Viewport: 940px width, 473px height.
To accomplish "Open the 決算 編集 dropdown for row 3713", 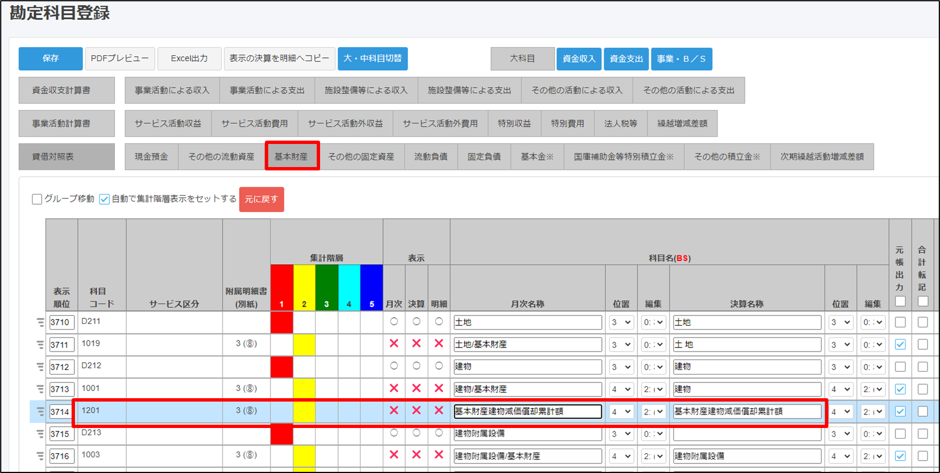I will pos(873,389).
